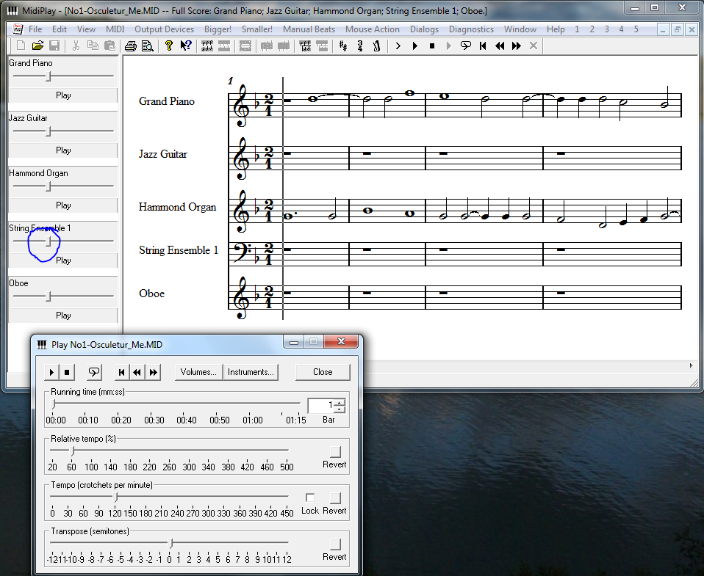The width and height of the screenshot is (704, 576).
Task: Click the Tempo crotchets Revert box
Action: point(335,497)
